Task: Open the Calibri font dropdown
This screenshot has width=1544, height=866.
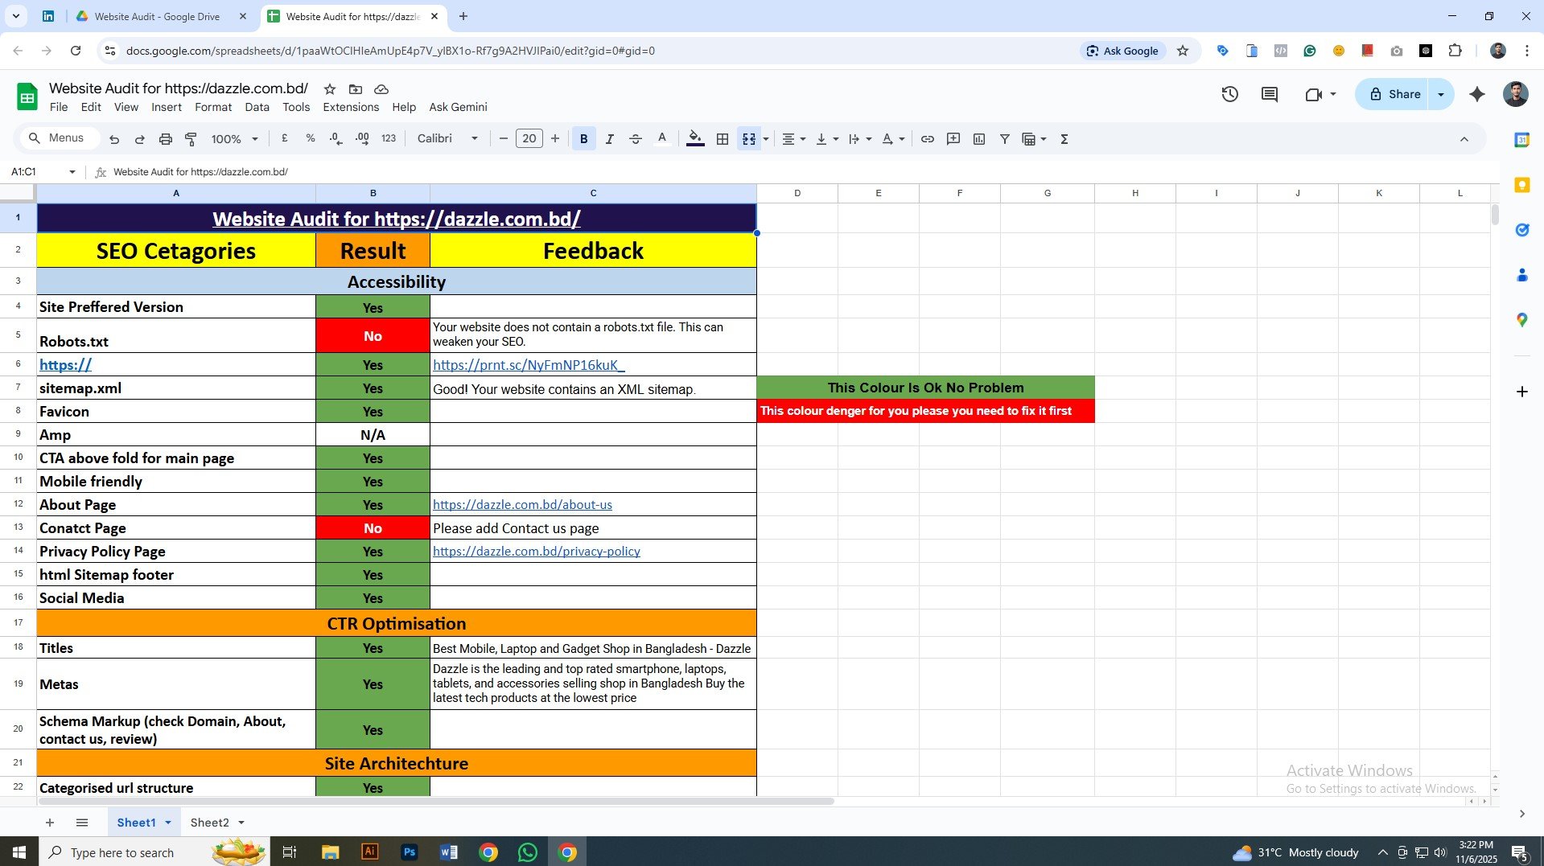Action: pos(447,138)
